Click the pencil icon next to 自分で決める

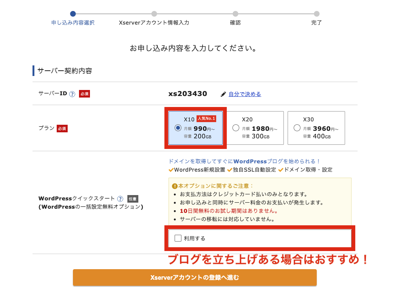223,94
